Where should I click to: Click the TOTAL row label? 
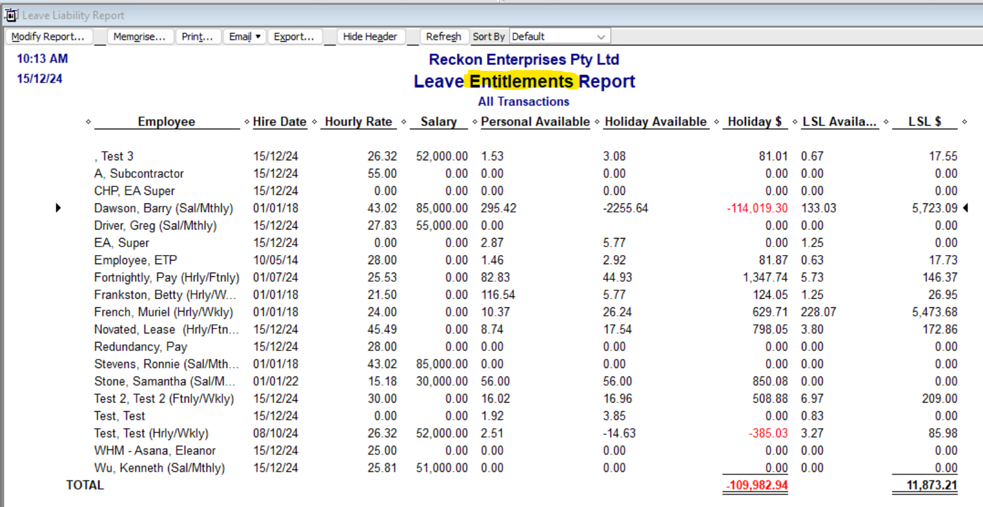pyautogui.click(x=85, y=485)
